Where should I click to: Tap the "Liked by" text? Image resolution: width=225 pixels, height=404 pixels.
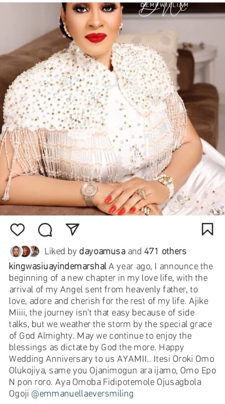pyautogui.click(x=61, y=251)
